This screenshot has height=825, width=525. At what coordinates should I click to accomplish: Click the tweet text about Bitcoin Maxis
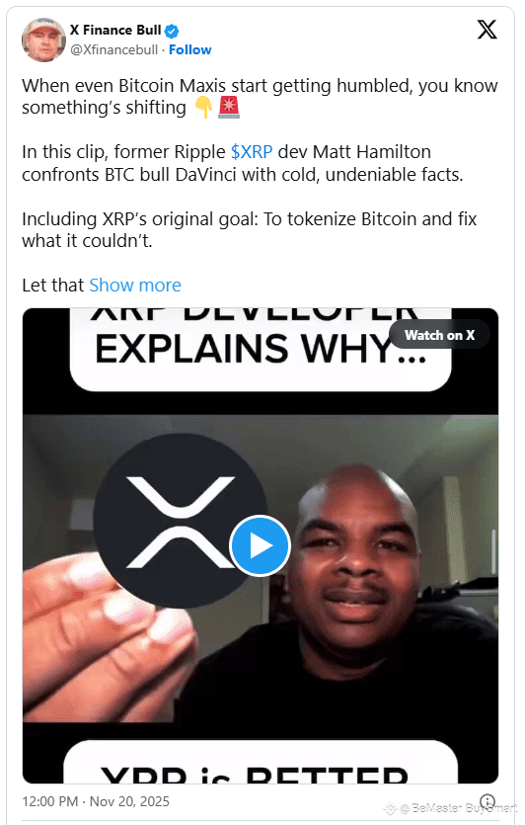click(x=260, y=96)
